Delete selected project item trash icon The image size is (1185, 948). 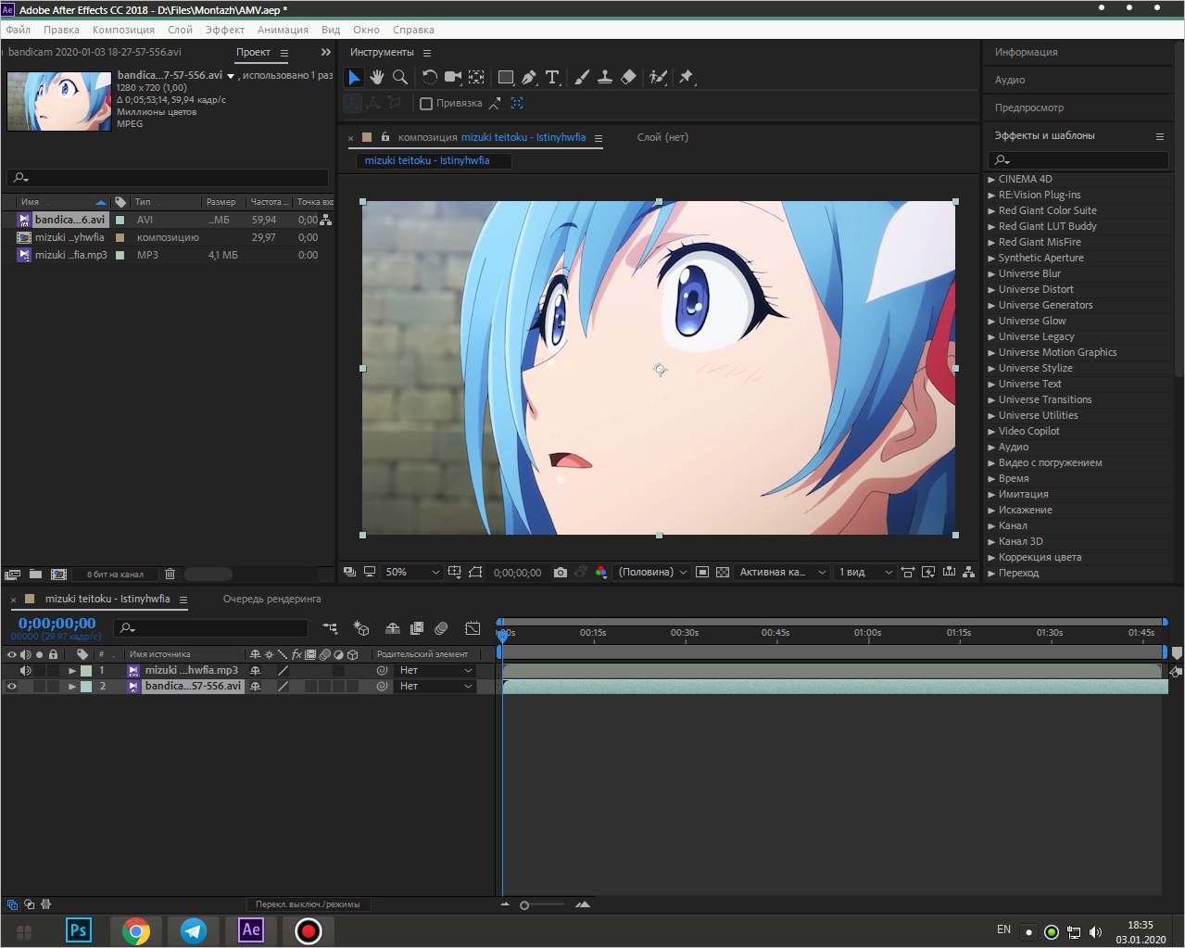click(x=170, y=575)
